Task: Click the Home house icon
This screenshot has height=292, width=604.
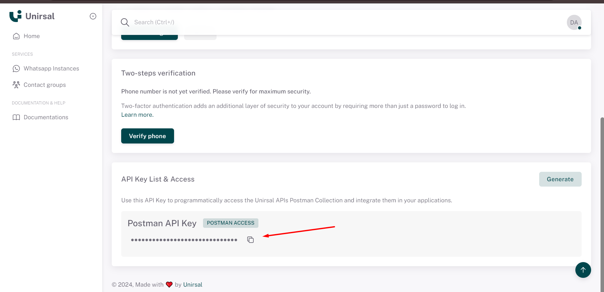Action: click(16, 36)
